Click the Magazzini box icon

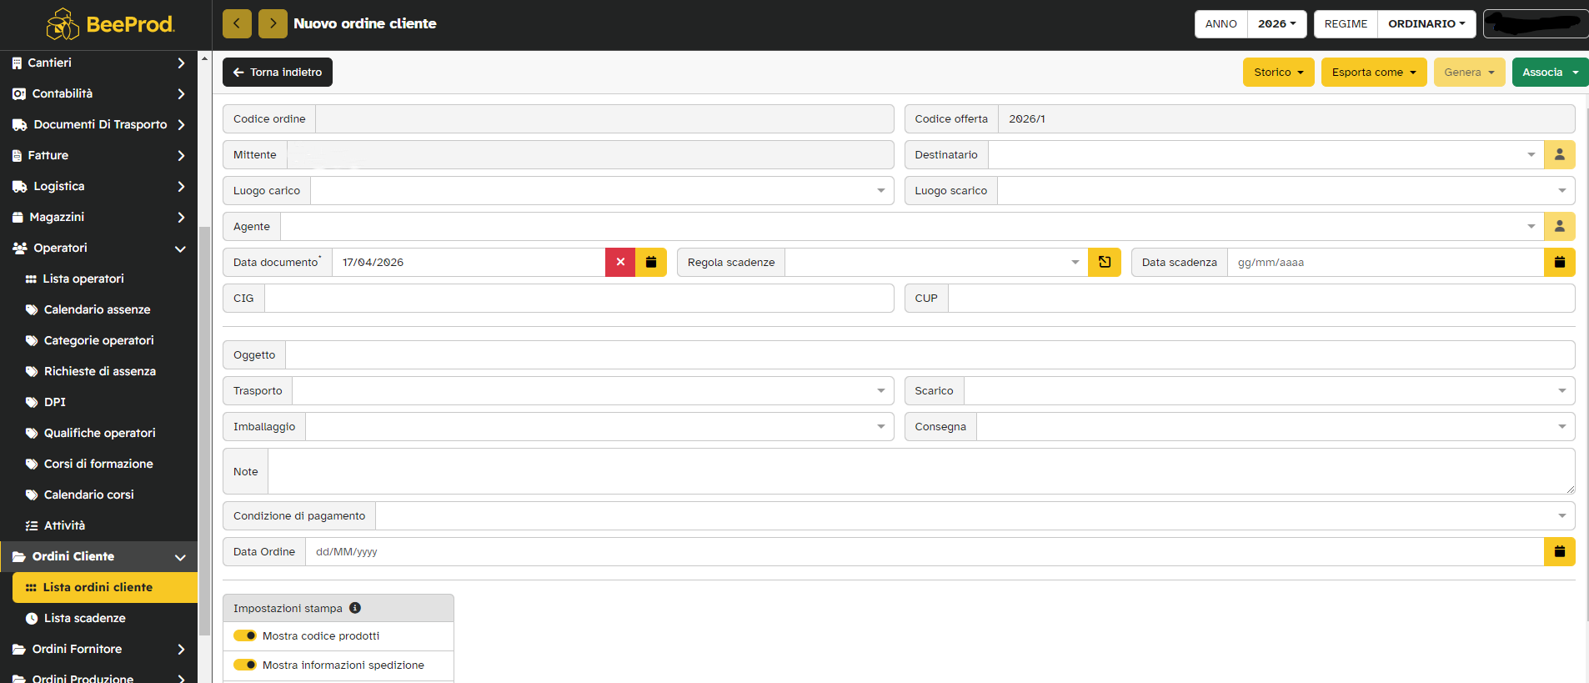pos(18,217)
